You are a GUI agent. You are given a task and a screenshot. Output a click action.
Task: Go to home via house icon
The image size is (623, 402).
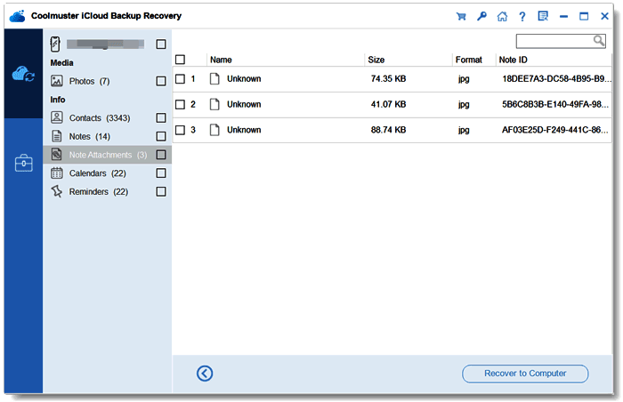pyautogui.click(x=502, y=16)
